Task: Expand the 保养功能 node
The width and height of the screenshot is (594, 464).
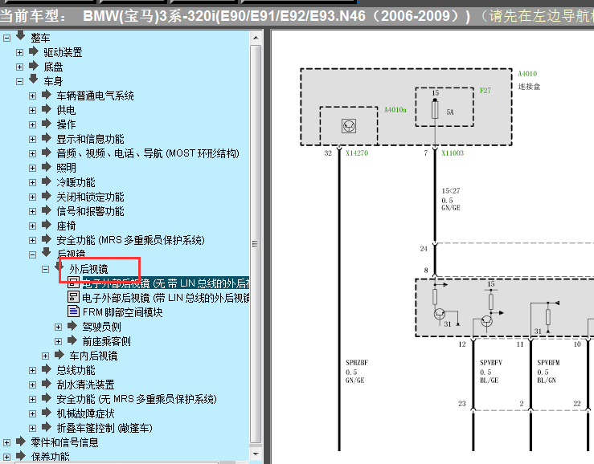Action: [x=6, y=457]
